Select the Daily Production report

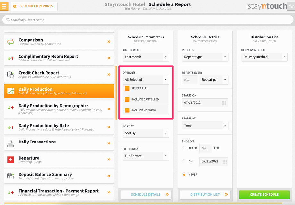59,91
